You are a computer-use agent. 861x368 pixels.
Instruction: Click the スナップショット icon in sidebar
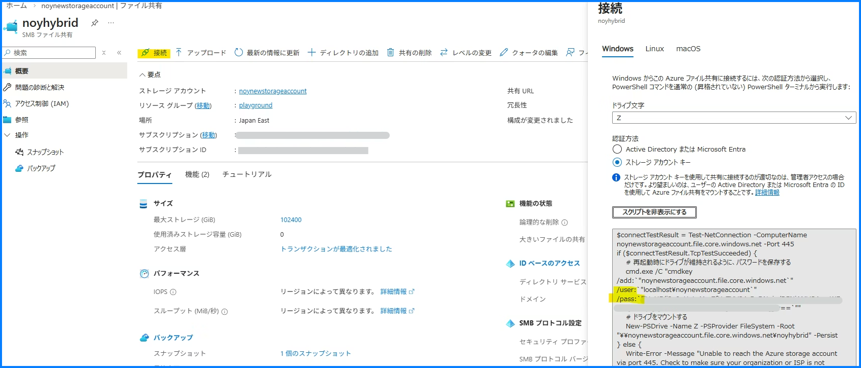coord(19,152)
